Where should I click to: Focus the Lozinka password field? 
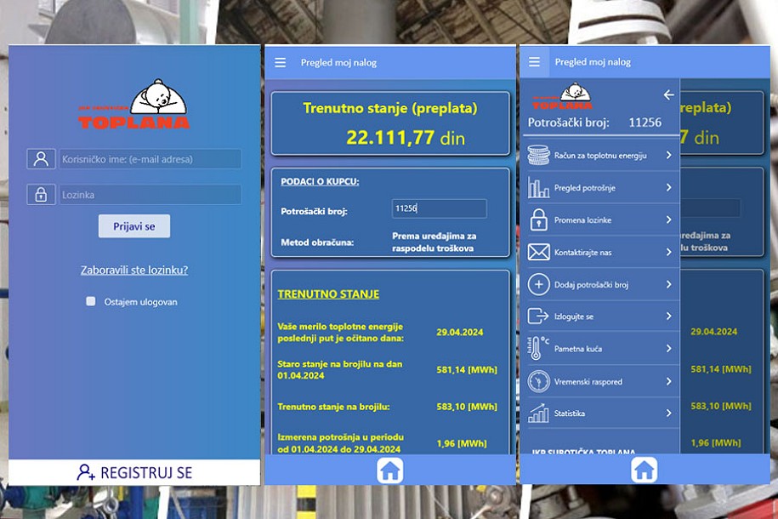coord(150,195)
